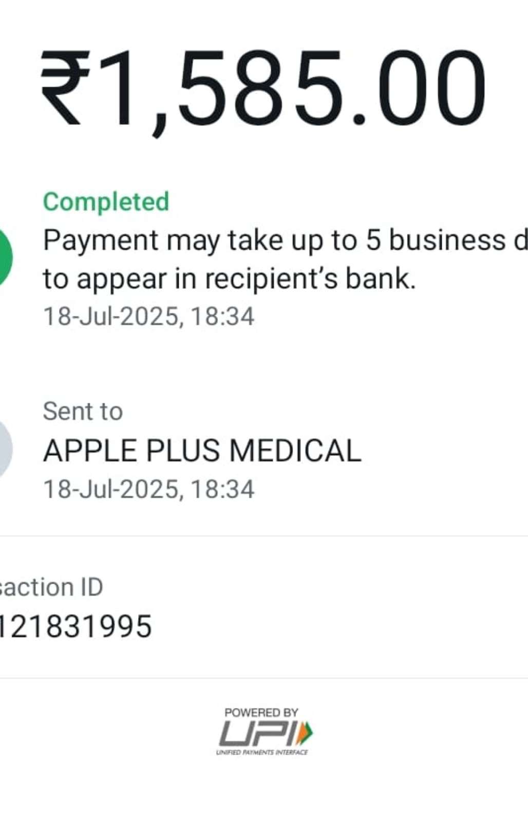Select the APPLE PLUS MEDICAL recipient name
This screenshot has width=528, height=822.
coord(202,451)
